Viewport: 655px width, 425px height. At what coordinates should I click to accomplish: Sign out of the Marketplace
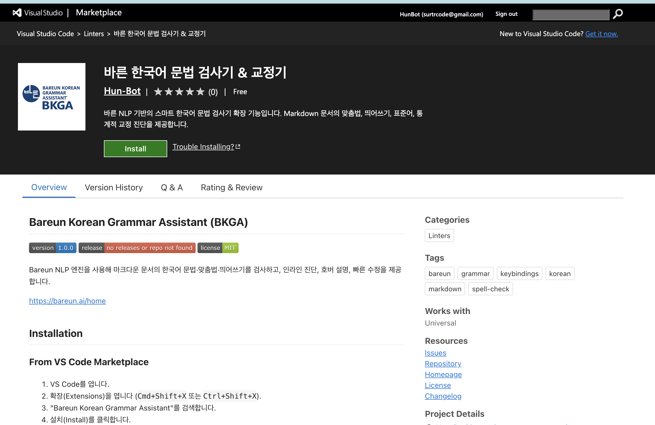[506, 14]
